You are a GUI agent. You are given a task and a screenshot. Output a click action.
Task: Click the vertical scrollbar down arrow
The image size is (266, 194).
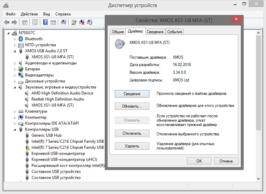(258, 179)
